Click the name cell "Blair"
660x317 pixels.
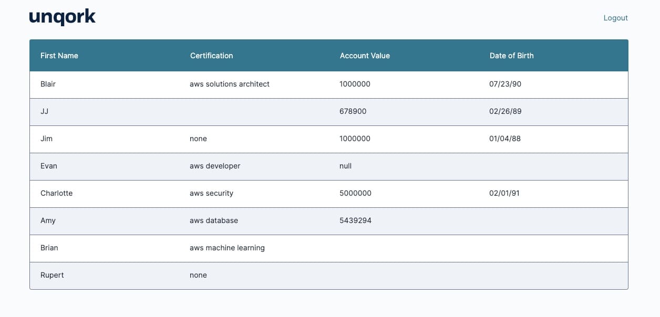tap(48, 84)
